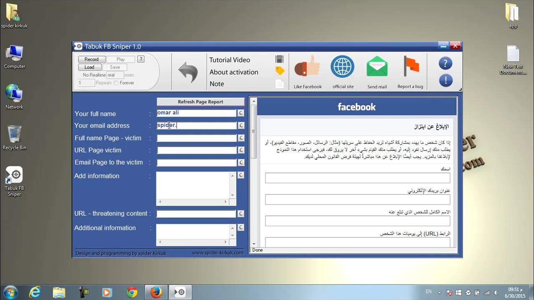This screenshot has height=300, width=534.
Task: Click the Play button
Action: (x=121, y=60)
